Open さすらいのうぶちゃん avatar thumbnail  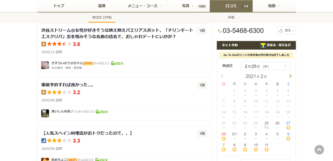pyautogui.click(x=45, y=65)
